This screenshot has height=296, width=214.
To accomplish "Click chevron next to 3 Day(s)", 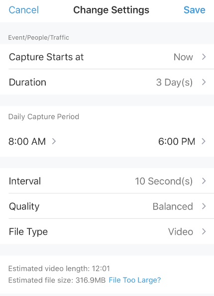I will click(x=204, y=82).
